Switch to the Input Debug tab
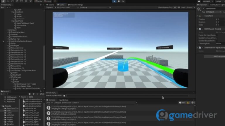225x126 pixels. point(63,100)
